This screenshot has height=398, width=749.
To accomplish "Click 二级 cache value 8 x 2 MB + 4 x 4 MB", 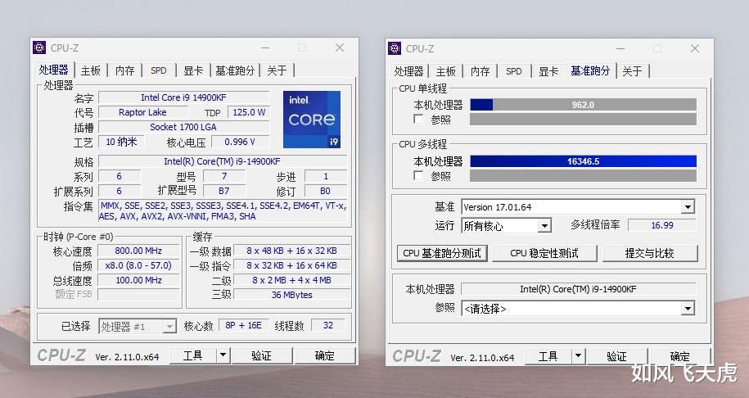I will tap(292, 280).
